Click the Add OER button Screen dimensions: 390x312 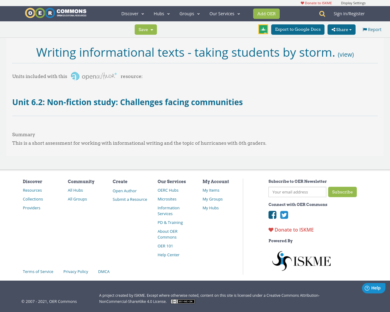pyautogui.click(x=266, y=13)
